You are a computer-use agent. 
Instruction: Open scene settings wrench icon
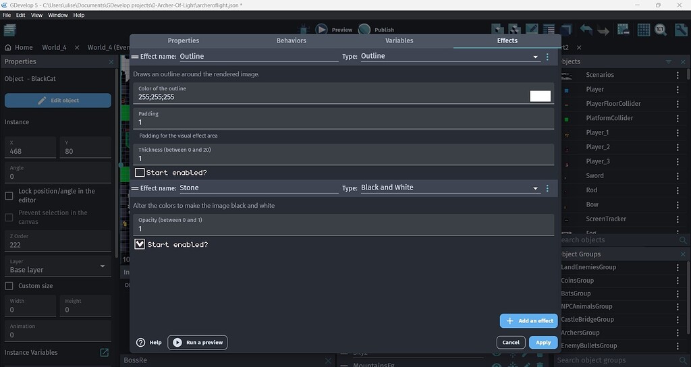click(681, 30)
